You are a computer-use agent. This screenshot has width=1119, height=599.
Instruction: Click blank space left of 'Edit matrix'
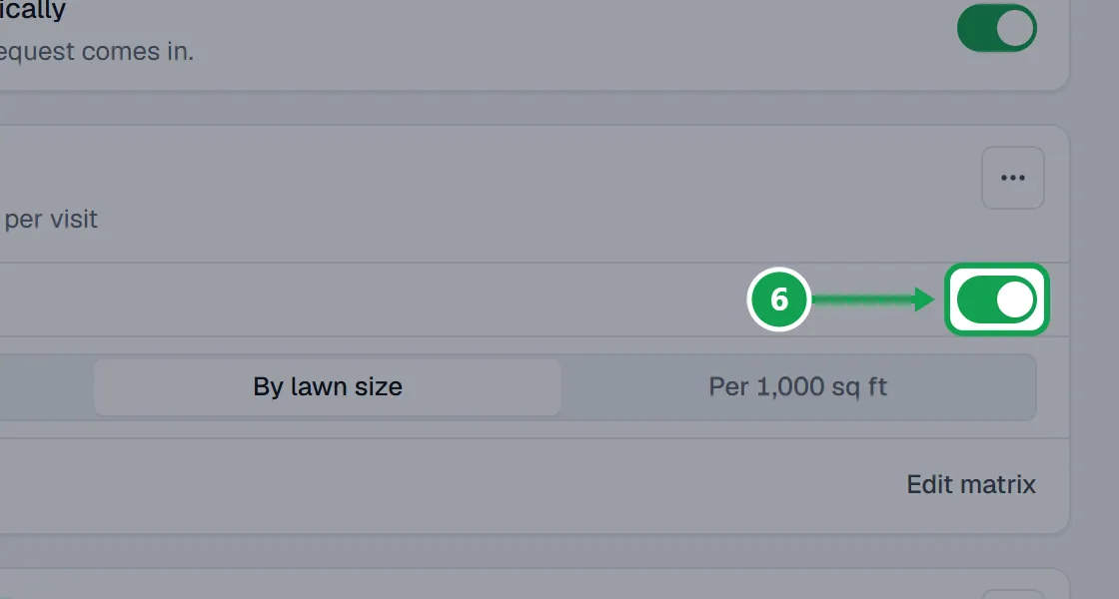click(450, 485)
